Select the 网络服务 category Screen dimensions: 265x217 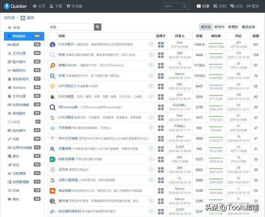[24, 113]
